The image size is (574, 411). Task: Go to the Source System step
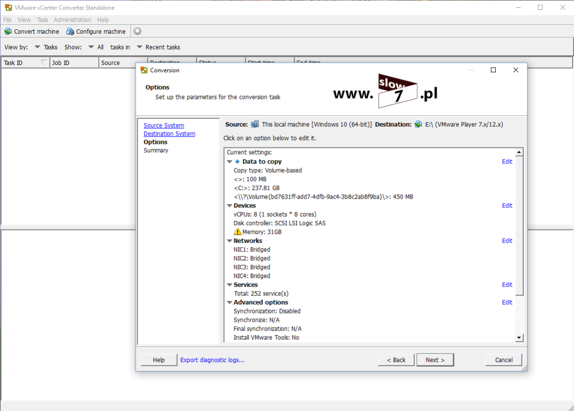point(164,125)
